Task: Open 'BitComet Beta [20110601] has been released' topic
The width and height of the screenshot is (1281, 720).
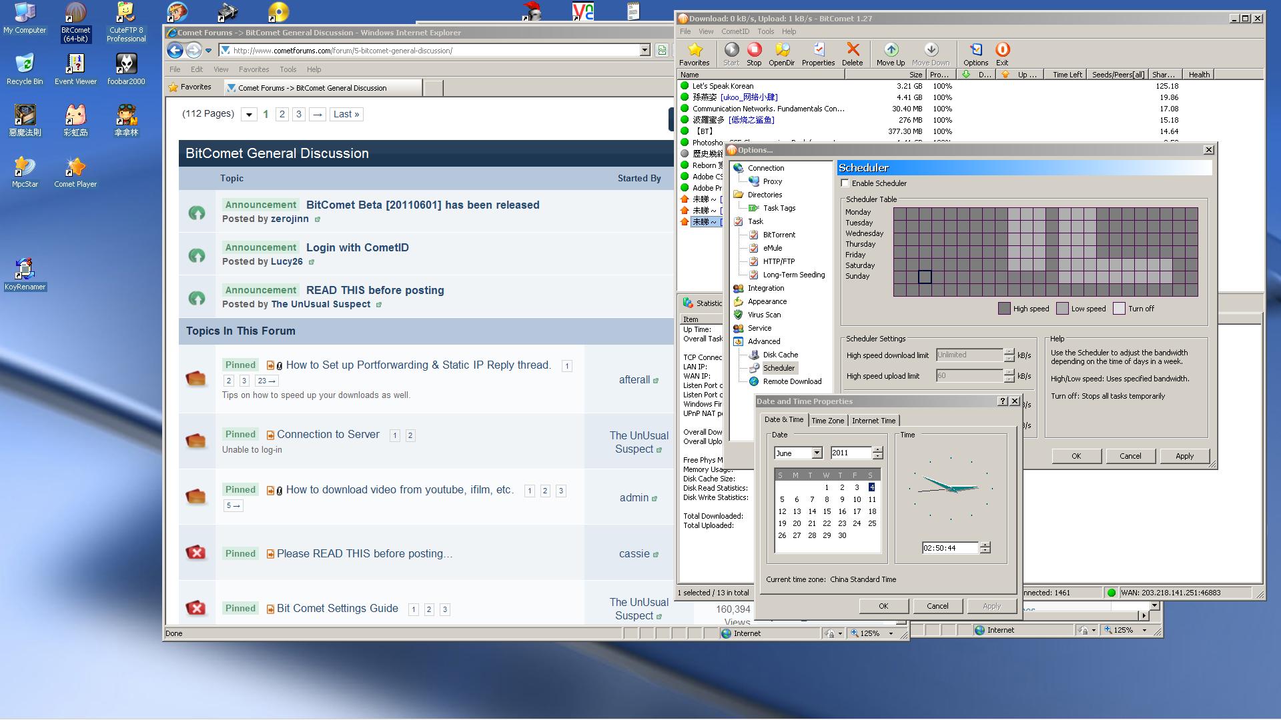Action: click(x=422, y=205)
